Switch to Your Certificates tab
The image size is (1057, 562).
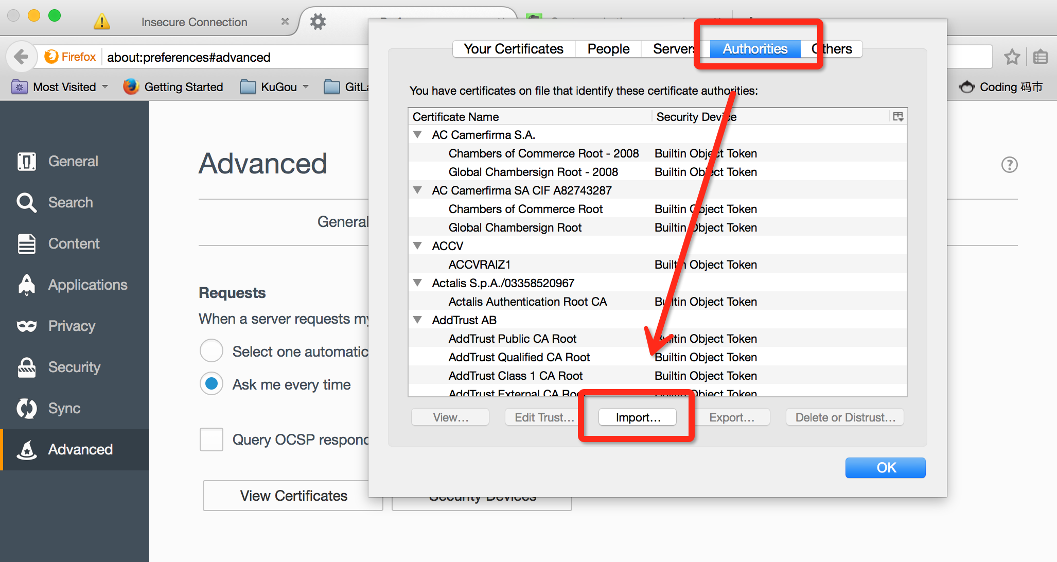pos(513,49)
